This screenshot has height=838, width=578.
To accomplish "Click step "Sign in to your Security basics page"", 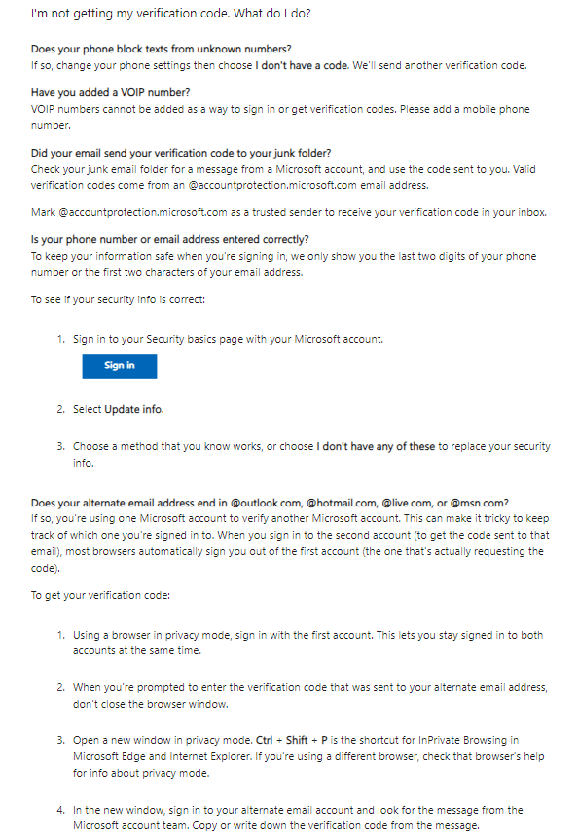I will coord(229,339).
